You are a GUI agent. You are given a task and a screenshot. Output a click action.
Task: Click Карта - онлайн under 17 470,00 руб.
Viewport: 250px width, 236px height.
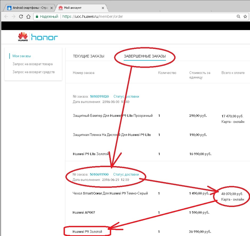click(x=233, y=122)
